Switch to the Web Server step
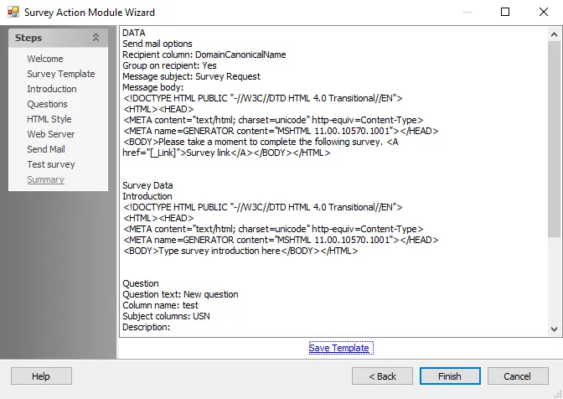Viewport: 563px width, 399px height. pyautogui.click(x=50, y=134)
